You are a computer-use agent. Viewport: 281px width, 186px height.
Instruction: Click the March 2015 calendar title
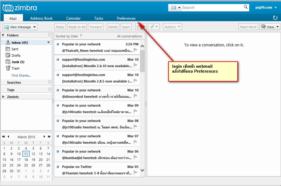click(26, 137)
